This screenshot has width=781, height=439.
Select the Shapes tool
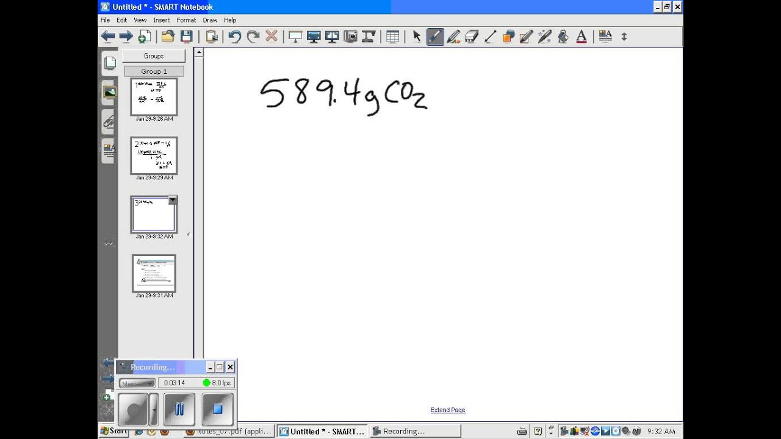pos(508,37)
